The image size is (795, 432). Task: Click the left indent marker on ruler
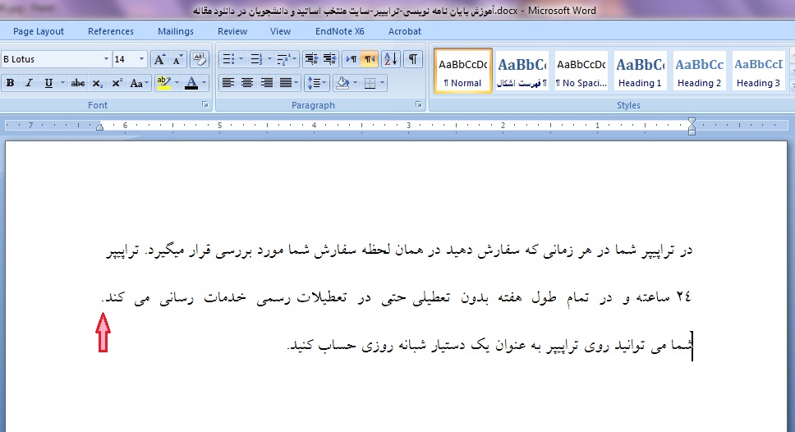coord(100,126)
